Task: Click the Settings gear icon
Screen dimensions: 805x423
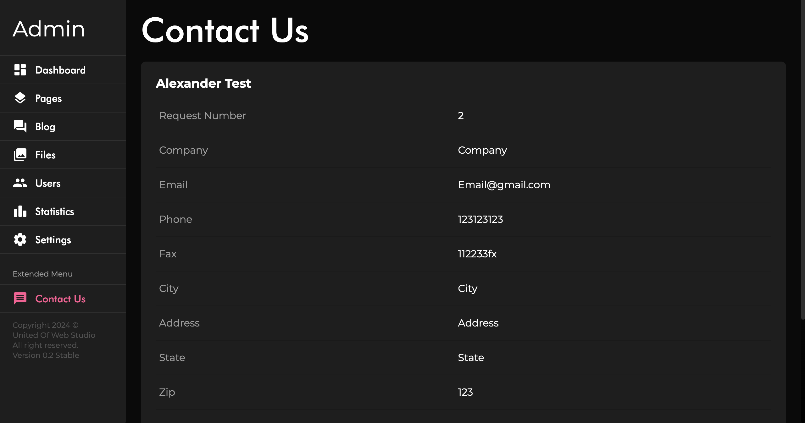Action: point(20,239)
